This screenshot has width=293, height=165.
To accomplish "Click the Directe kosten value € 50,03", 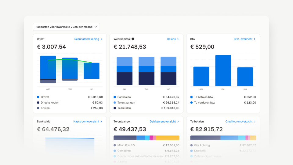I will [97, 103].
